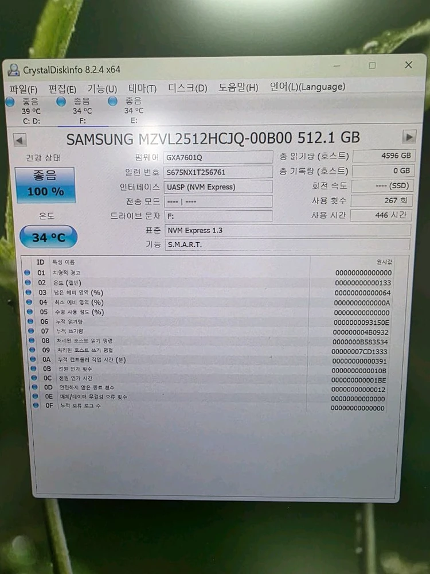Viewport: 430px width, 574px height.
Task: Maximize the CrystalDiskInfo window
Action: point(372,65)
